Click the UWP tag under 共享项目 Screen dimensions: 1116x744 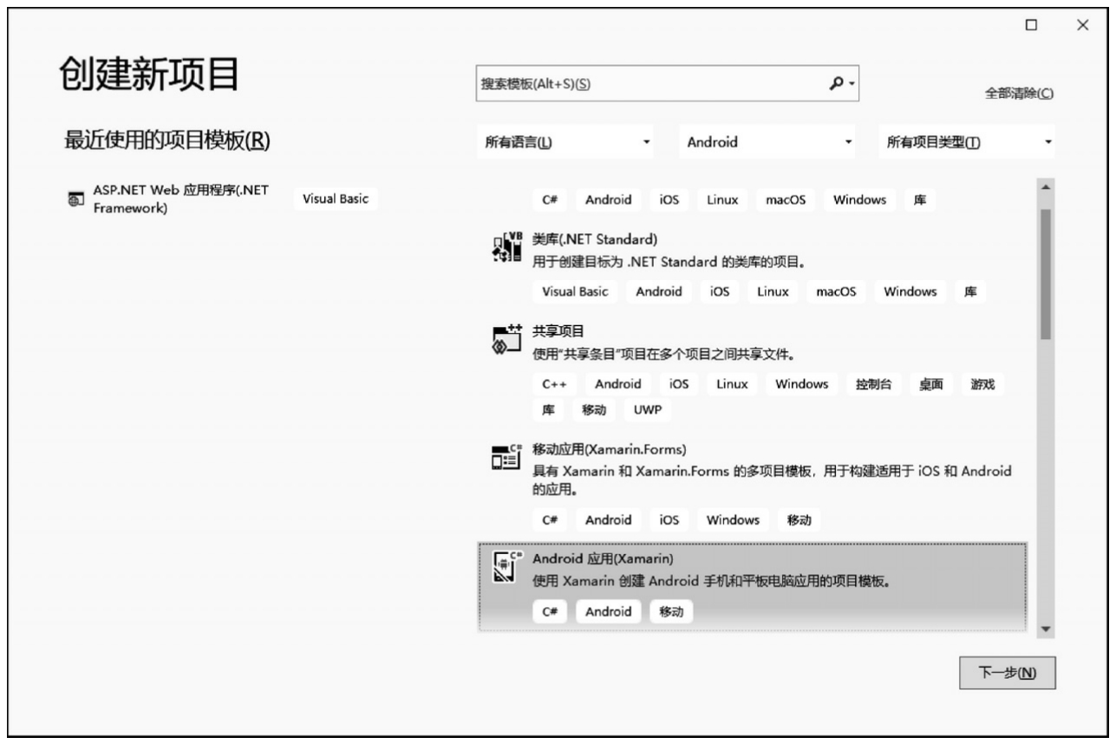click(x=647, y=410)
